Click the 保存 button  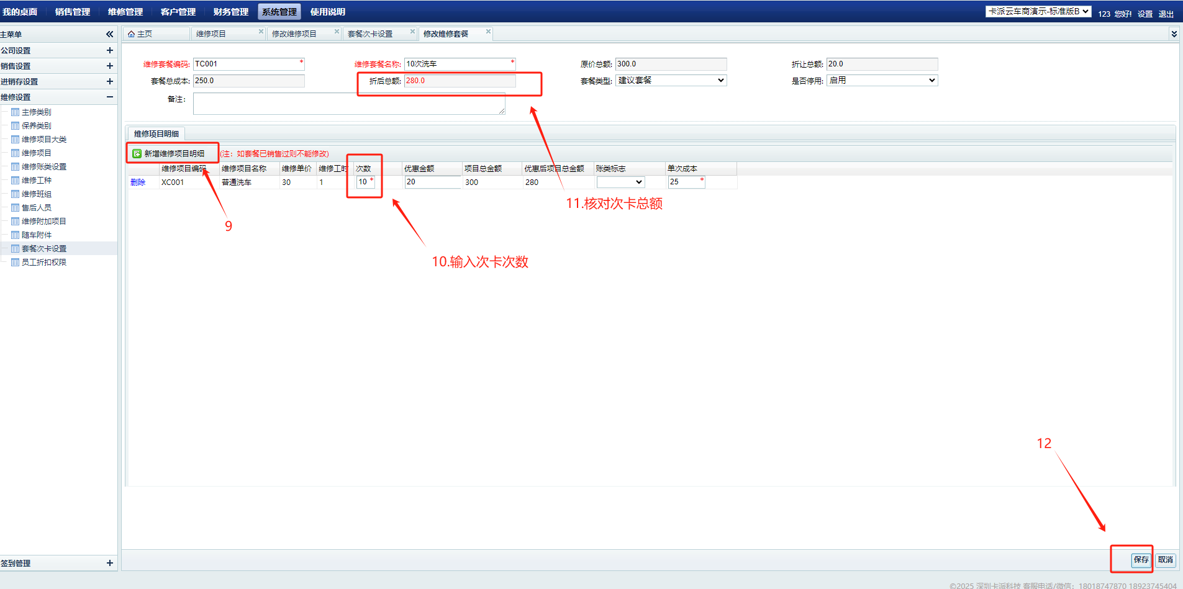1141,560
